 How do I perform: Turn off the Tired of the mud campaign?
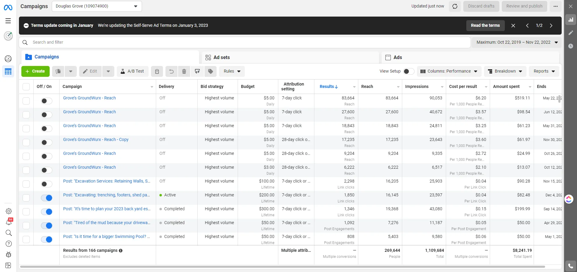pos(47,226)
